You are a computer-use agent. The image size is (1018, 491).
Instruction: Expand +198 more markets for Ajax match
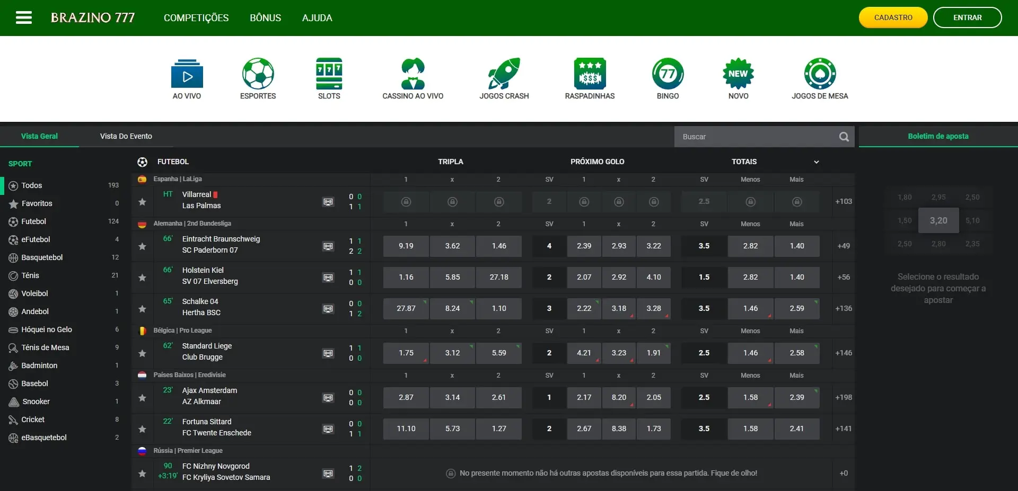click(x=843, y=397)
